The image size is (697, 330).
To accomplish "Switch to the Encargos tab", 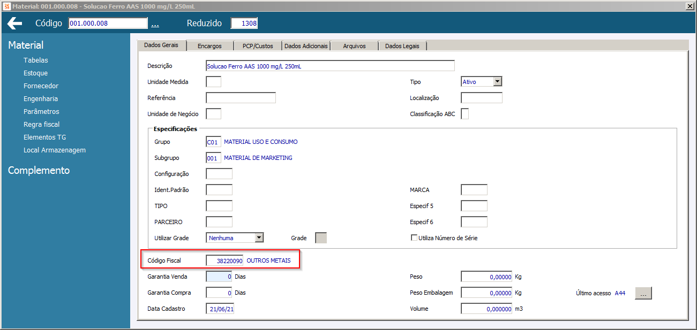I will [x=209, y=46].
